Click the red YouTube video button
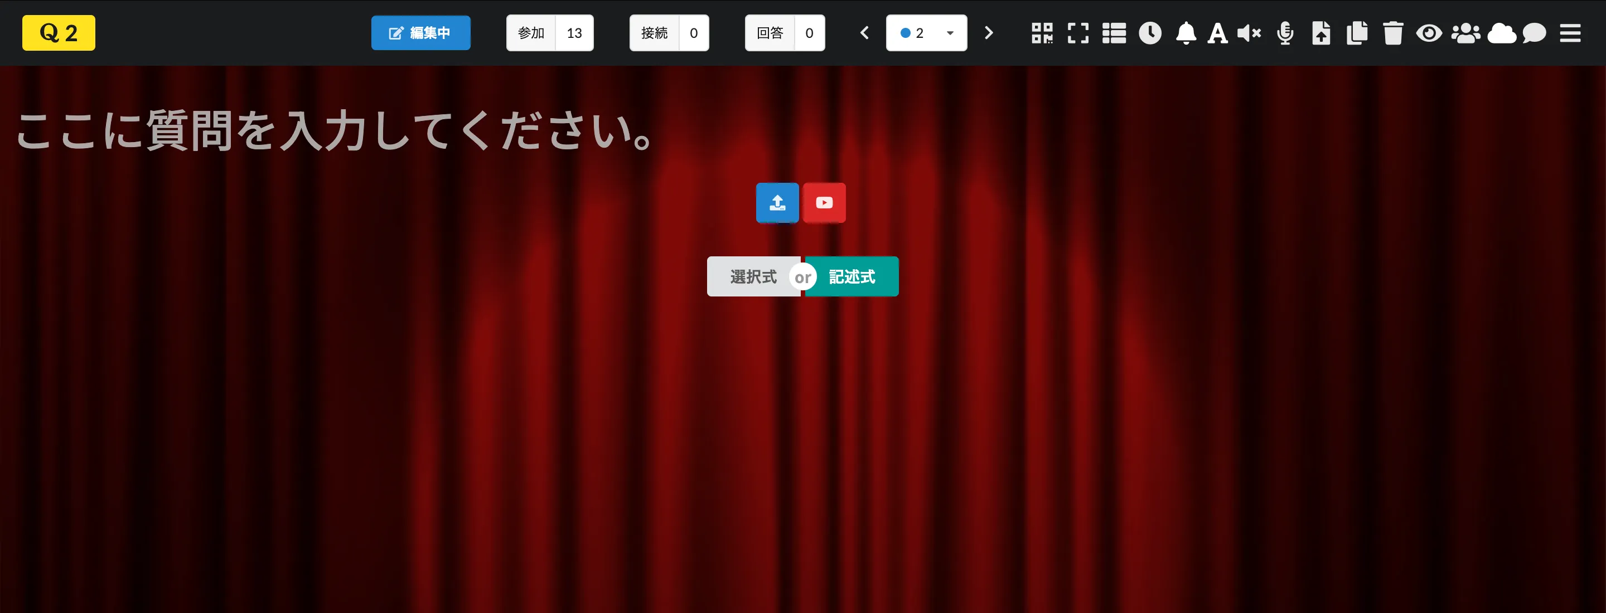Image resolution: width=1606 pixels, height=613 pixels. (x=824, y=202)
